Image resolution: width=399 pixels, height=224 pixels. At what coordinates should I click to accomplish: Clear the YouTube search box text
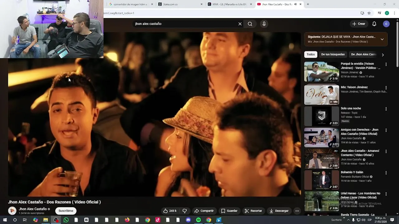[240, 24]
